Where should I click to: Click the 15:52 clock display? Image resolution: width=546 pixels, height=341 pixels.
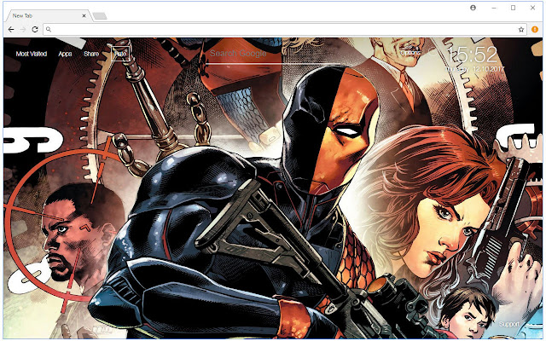pos(473,55)
